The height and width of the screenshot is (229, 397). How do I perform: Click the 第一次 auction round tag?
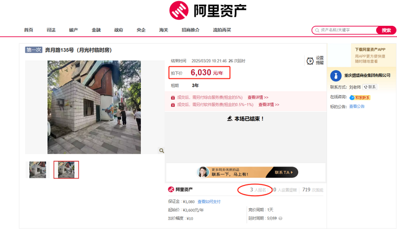click(x=33, y=50)
